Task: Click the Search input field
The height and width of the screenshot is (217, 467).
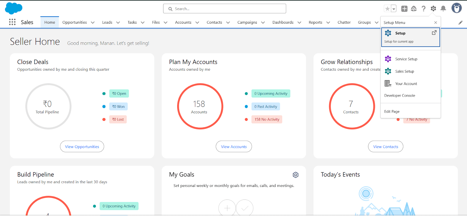Action: coord(224,9)
